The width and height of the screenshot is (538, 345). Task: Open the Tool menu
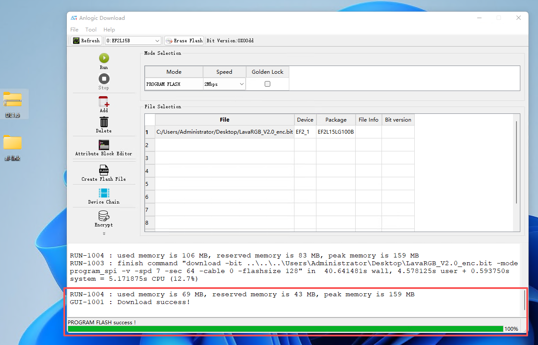point(91,30)
